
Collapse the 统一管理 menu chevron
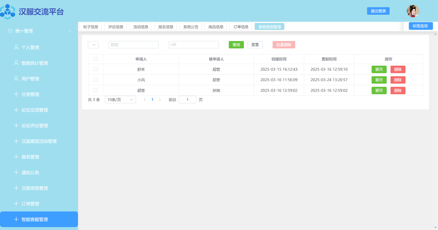(x=70, y=31)
